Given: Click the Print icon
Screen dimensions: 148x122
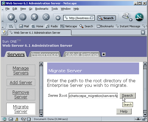Looking at the screenshot, I should [x=126, y=16].
